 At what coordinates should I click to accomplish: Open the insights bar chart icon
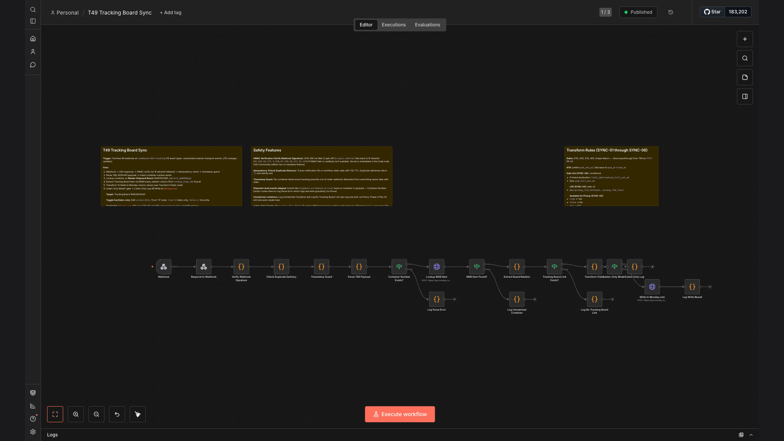tap(33, 406)
